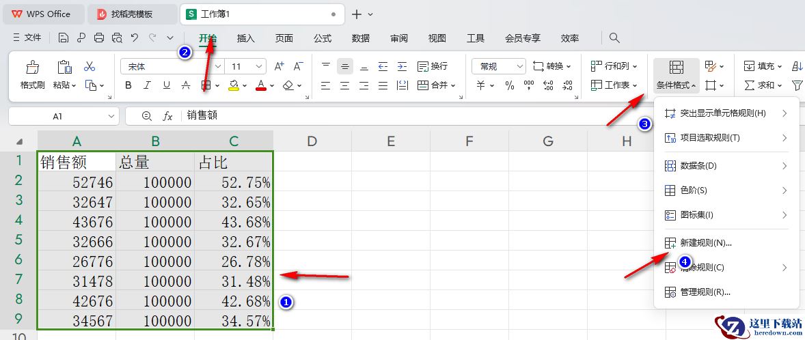Screen dimensions: 805x340
Task: Click the red Font color A icon
Action: click(261, 85)
